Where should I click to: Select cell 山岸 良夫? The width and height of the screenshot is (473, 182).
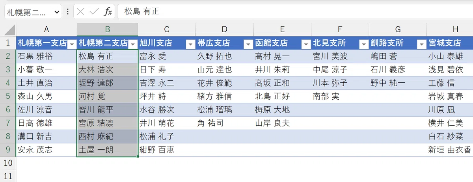pyautogui.click(x=282, y=123)
